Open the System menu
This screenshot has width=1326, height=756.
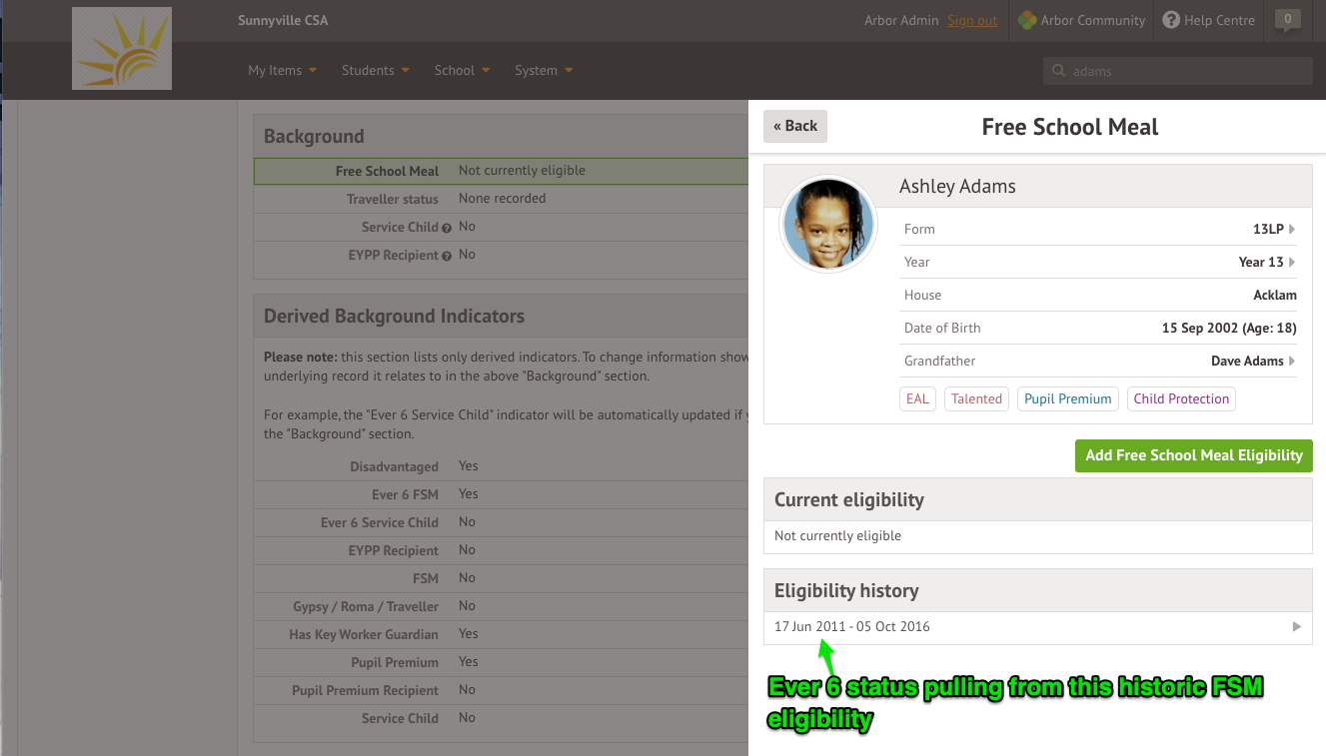pos(544,70)
